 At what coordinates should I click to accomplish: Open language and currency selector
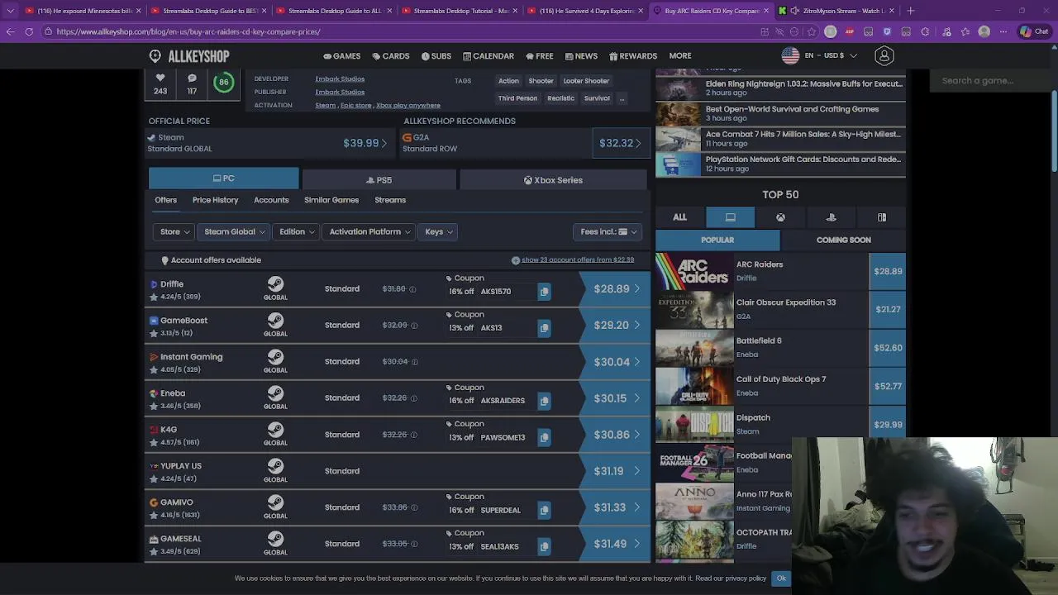point(819,55)
